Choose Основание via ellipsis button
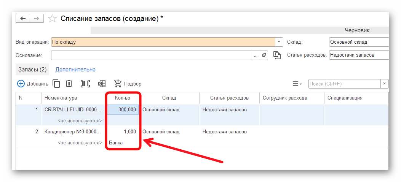The height and width of the screenshot is (182, 401). [x=256, y=55]
